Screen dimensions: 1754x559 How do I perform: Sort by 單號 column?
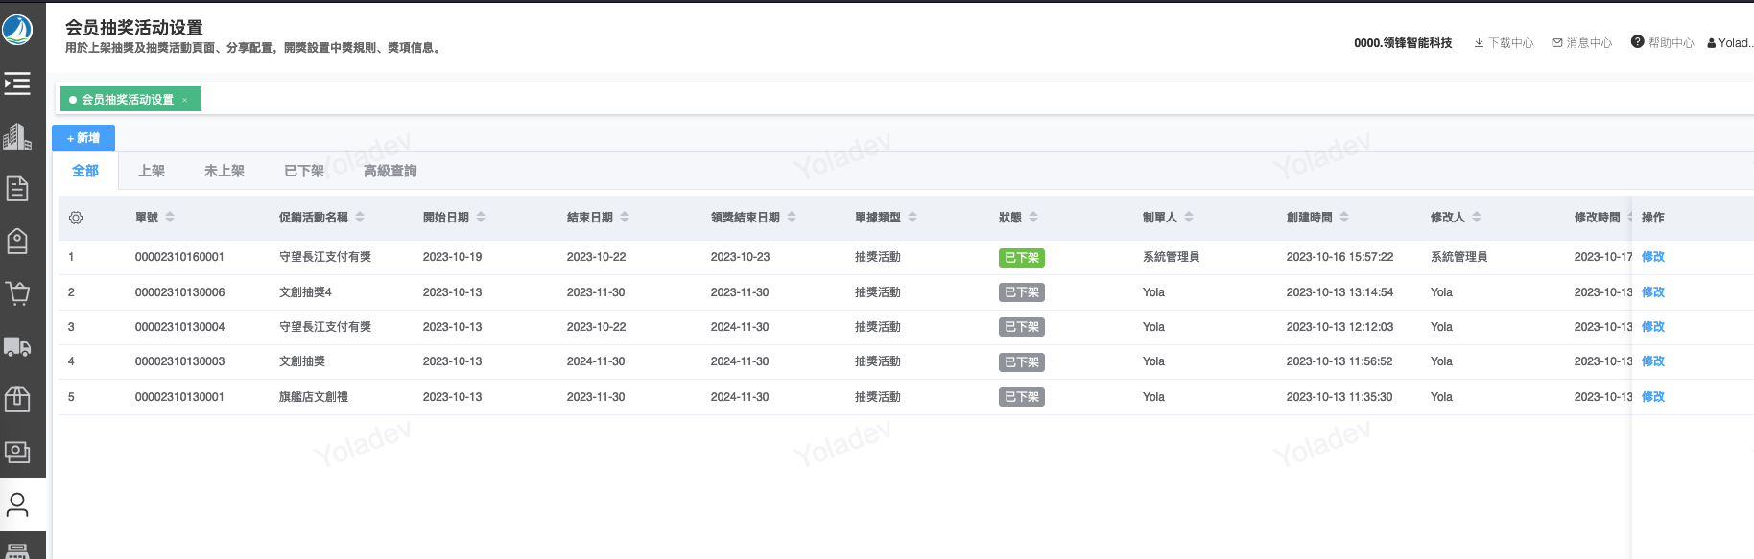pos(170,218)
